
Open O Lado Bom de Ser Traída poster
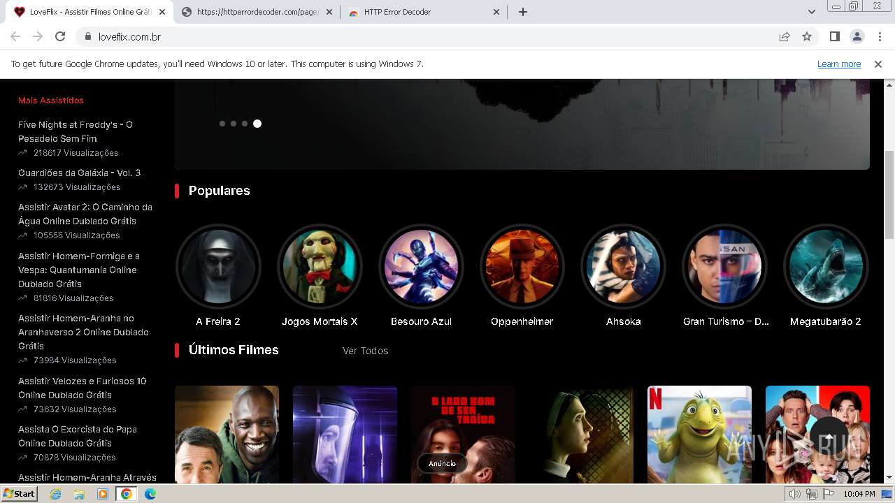click(x=463, y=435)
